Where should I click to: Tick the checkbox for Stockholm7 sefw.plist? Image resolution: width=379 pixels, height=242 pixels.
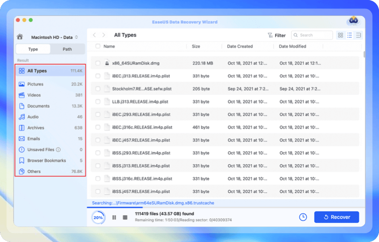pos(98,89)
